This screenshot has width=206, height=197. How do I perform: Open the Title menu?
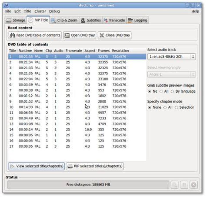coord(27,11)
